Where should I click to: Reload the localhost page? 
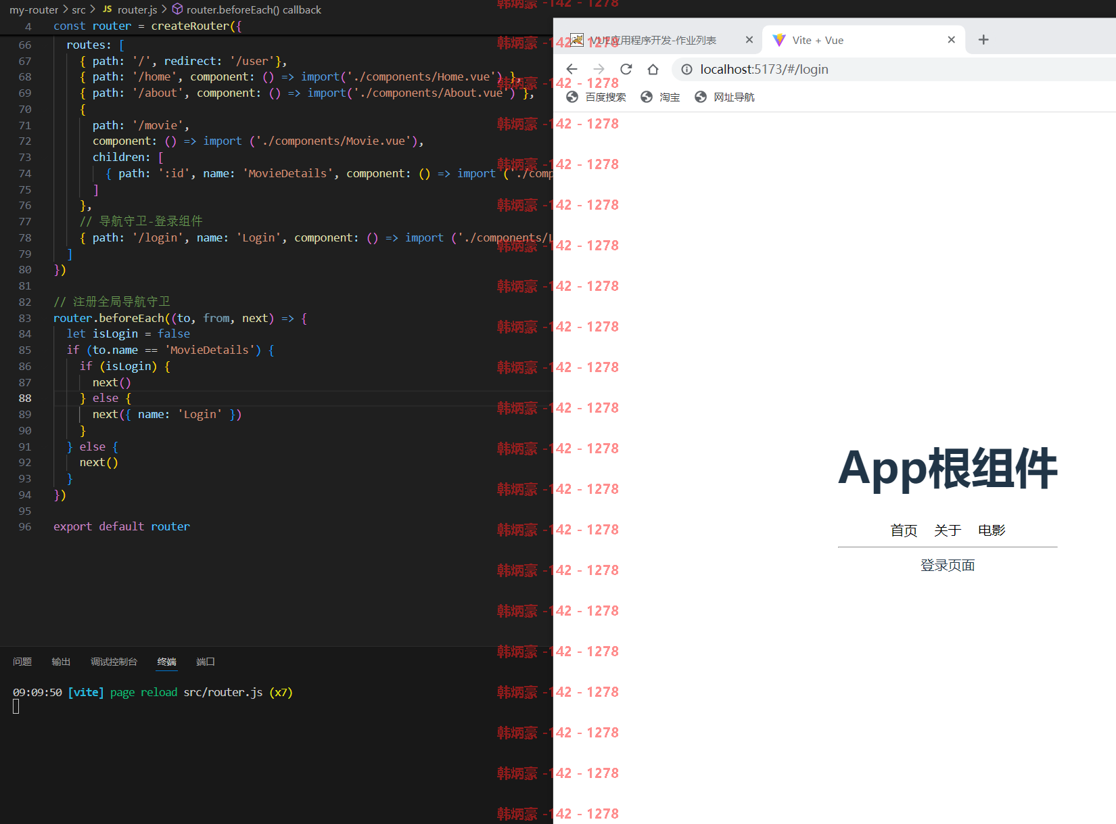[626, 69]
